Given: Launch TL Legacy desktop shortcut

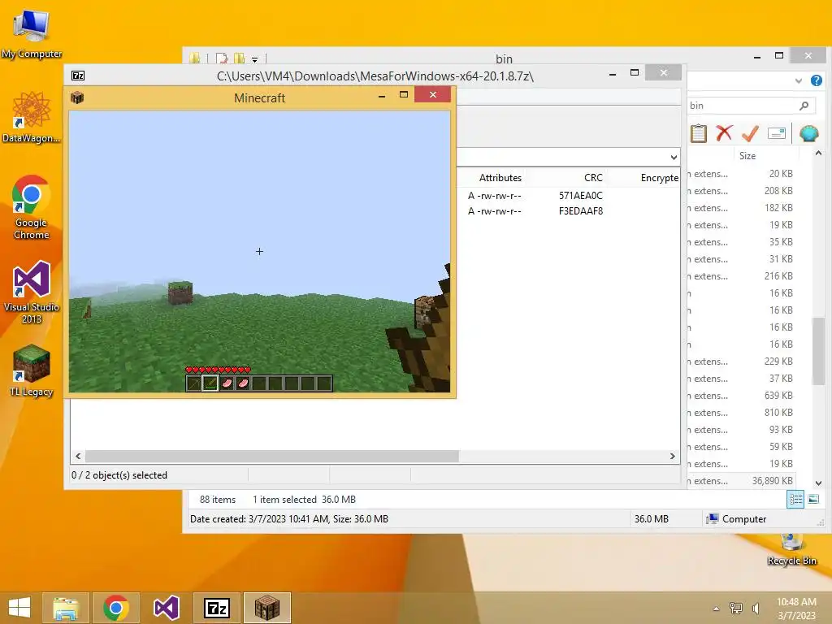Looking at the screenshot, I should pyautogui.click(x=32, y=370).
